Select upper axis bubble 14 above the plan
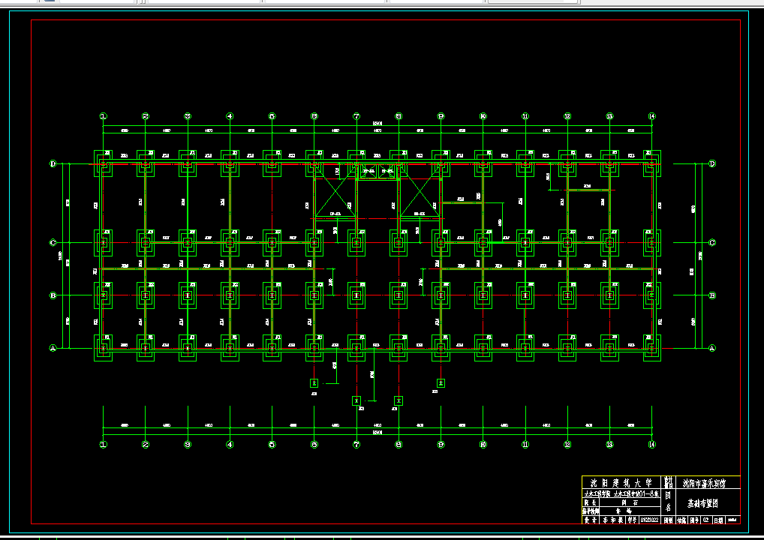764x540 pixels. pos(652,116)
